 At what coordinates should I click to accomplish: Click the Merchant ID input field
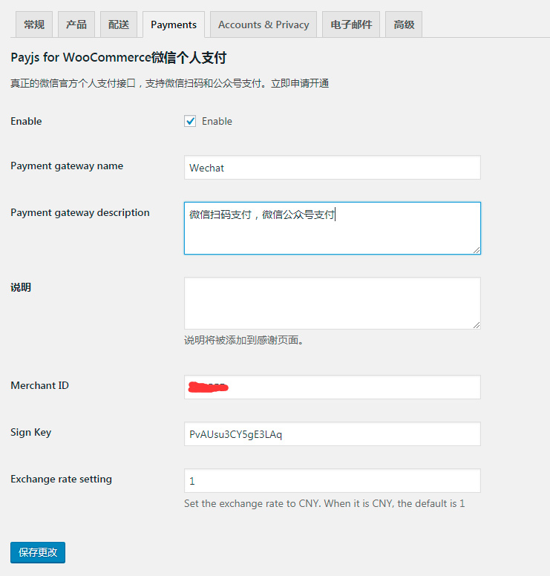pyautogui.click(x=332, y=387)
